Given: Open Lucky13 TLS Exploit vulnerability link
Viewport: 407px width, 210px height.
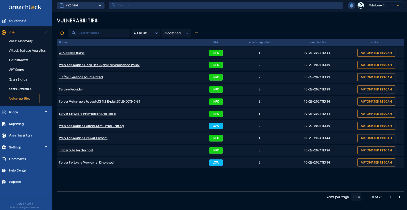Looking at the screenshot, I should (100, 102).
